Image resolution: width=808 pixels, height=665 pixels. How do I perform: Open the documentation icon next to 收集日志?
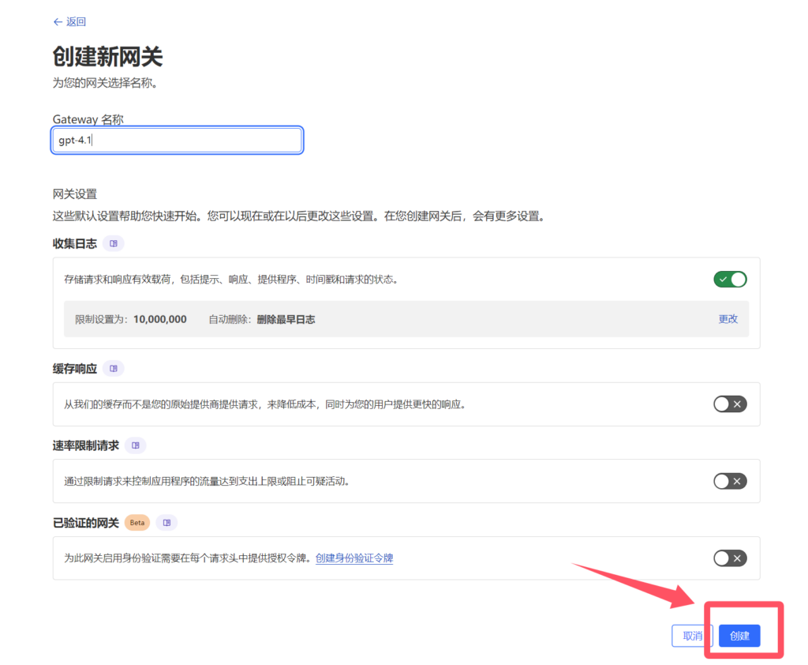(114, 243)
